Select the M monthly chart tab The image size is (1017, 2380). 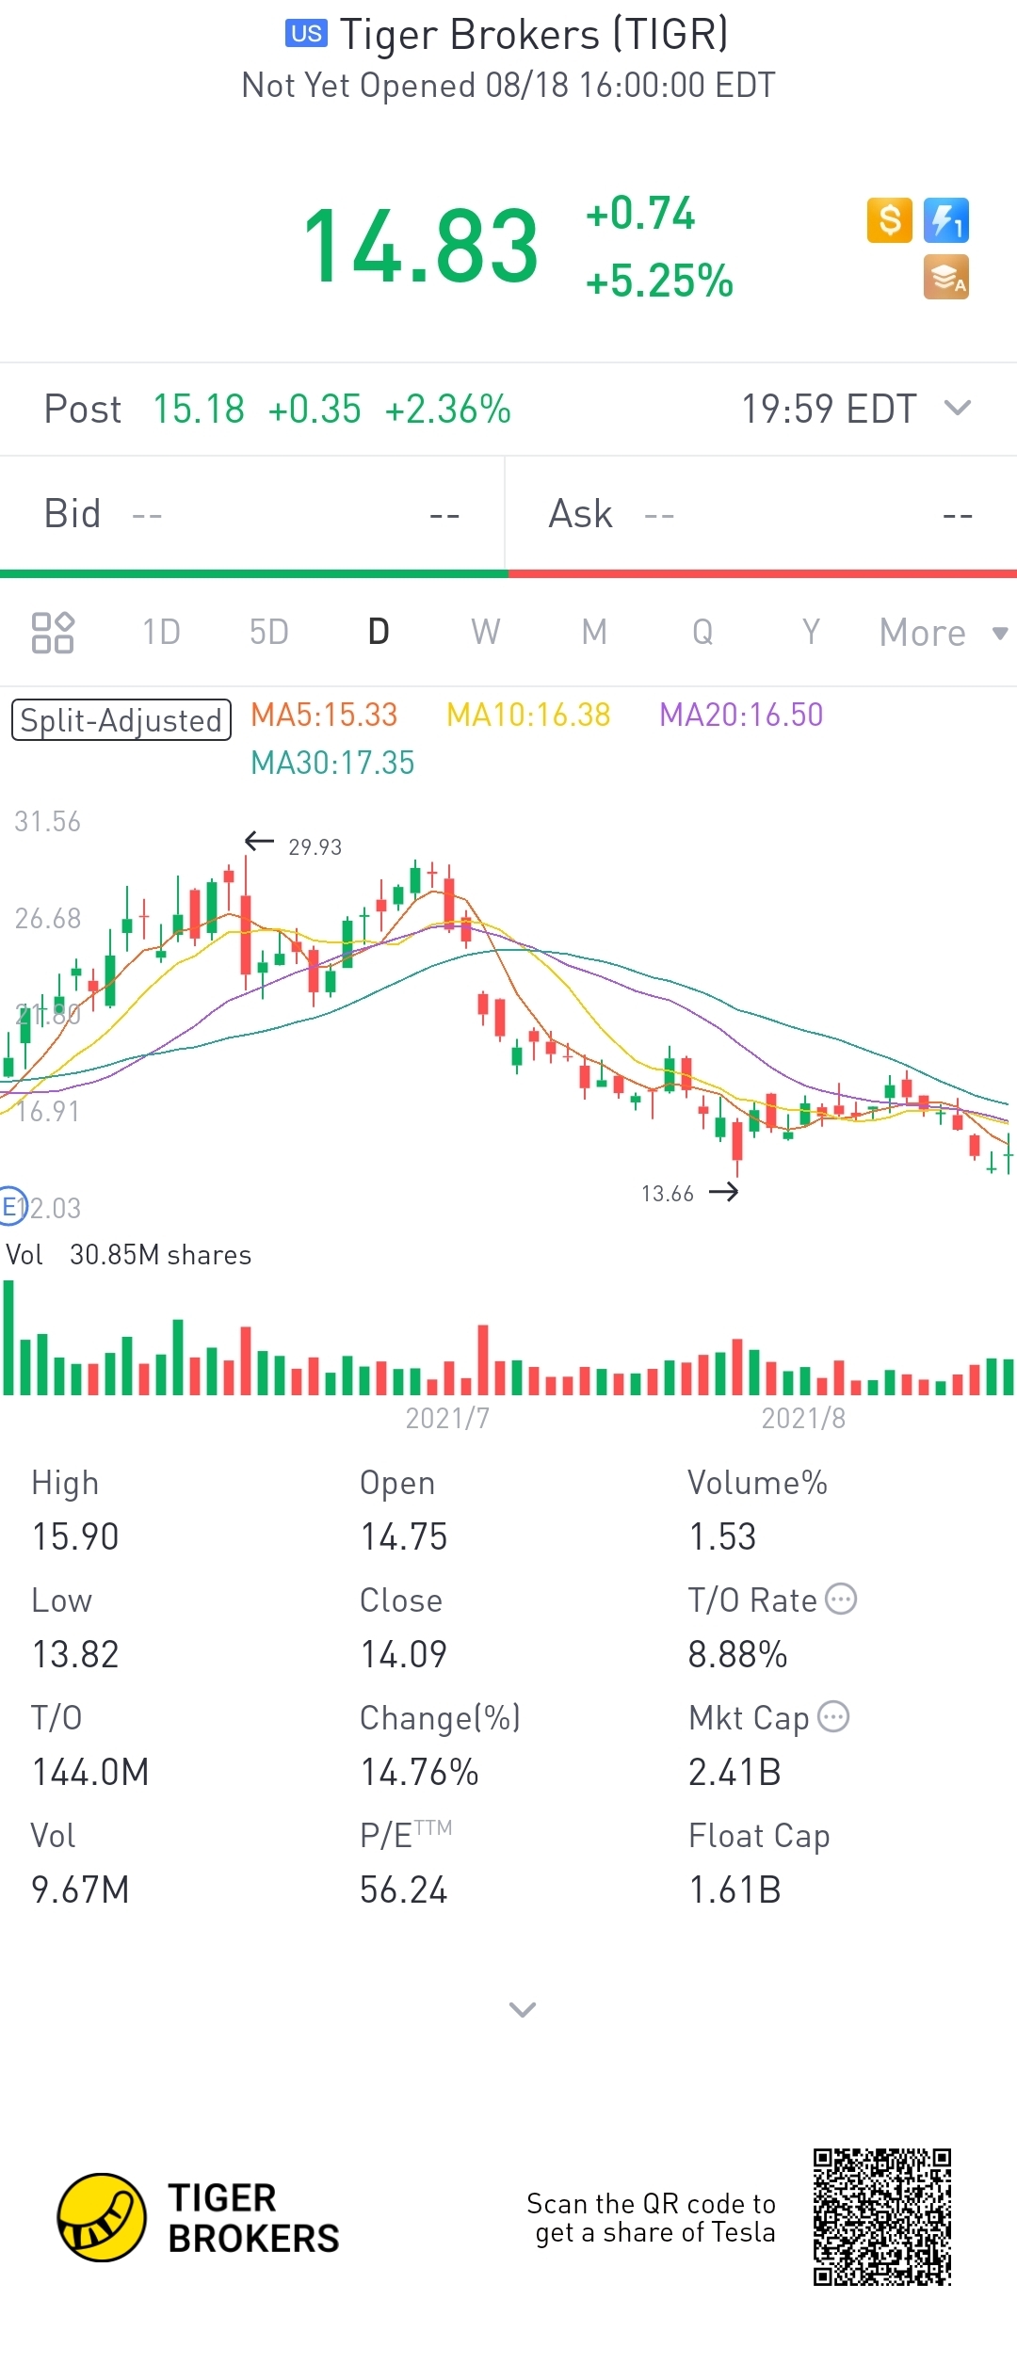coord(594,632)
